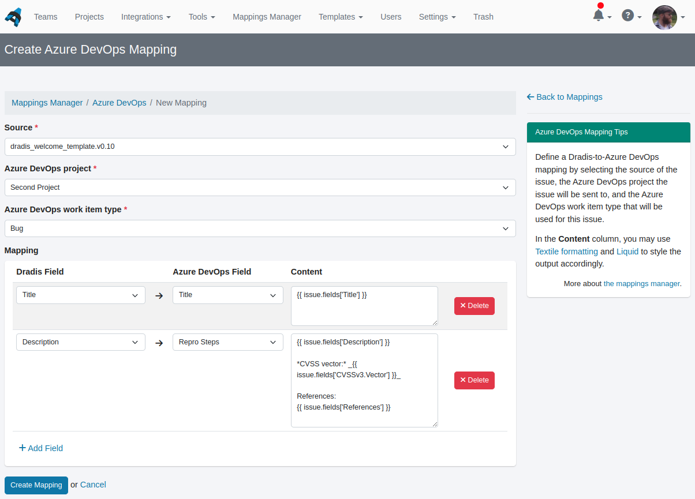Open Dradis Field dropdown showing Title

tap(81, 295)
